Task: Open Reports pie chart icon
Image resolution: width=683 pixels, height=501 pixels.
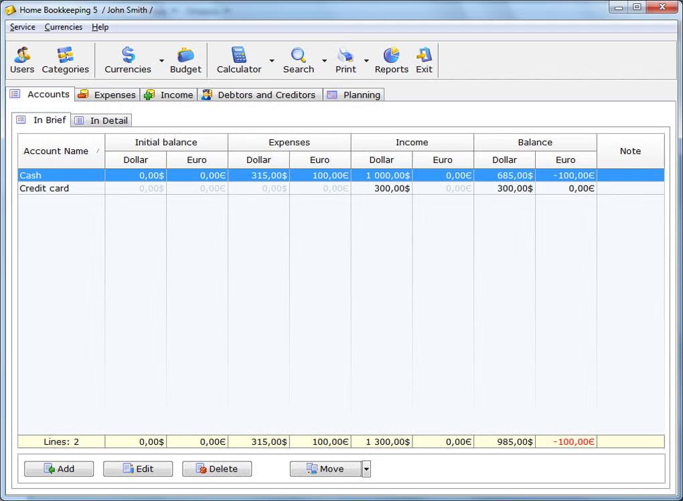Action: 392,60
